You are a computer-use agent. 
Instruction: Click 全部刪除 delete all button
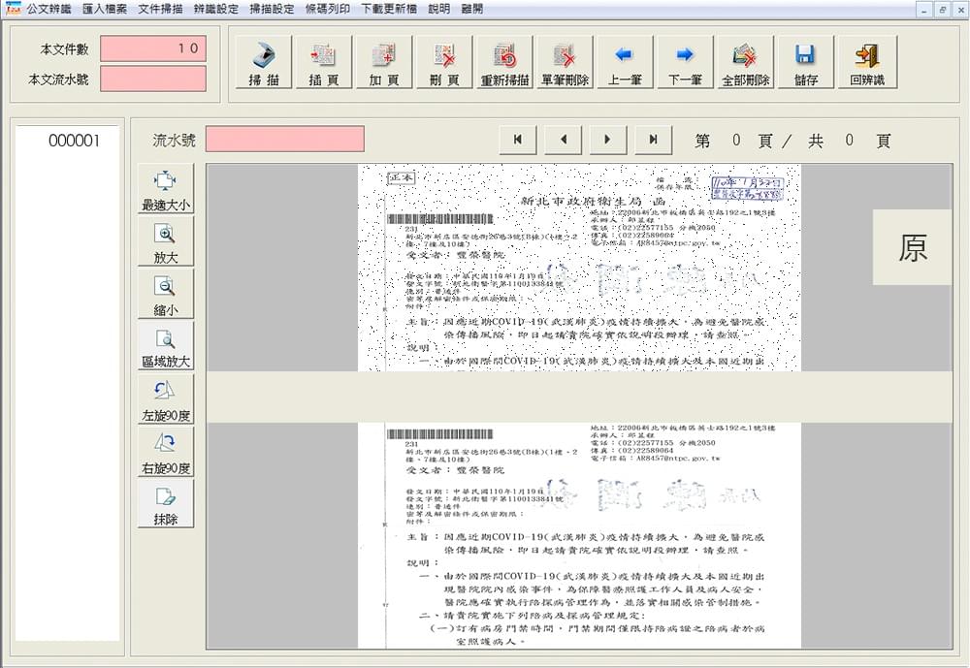click(x=745, y=63)
